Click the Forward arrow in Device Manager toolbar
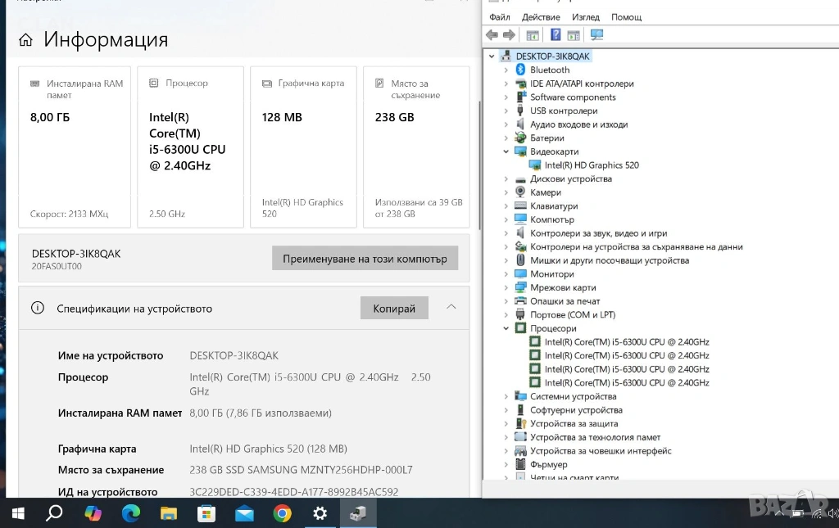 point(509,35)
